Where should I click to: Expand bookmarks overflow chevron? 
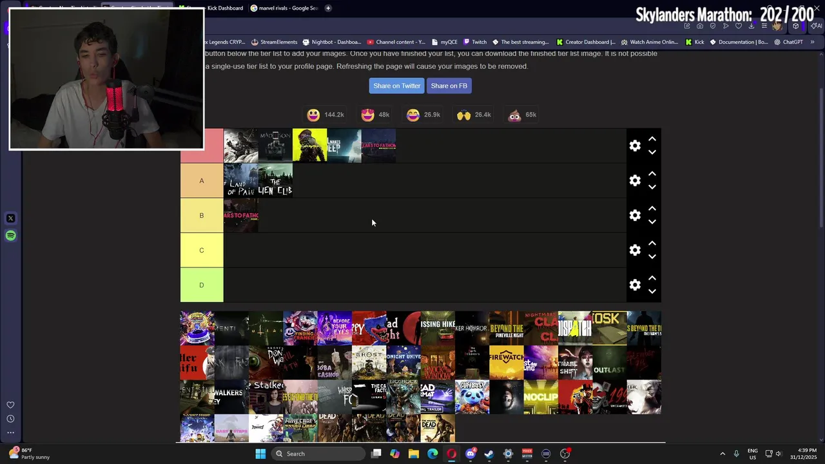click(x=812, y=42)
